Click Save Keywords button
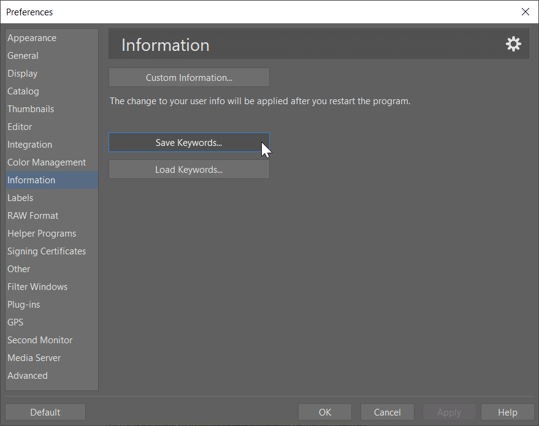The height and width of the screenshot is (426, 539). [x=189, y=142]
